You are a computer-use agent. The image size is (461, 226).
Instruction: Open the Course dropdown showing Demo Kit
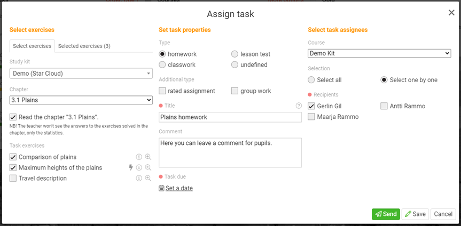click(x=379, y=53)
